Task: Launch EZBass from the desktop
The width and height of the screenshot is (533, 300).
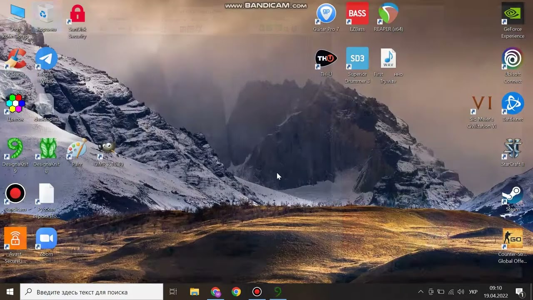Action: (357, 17)
